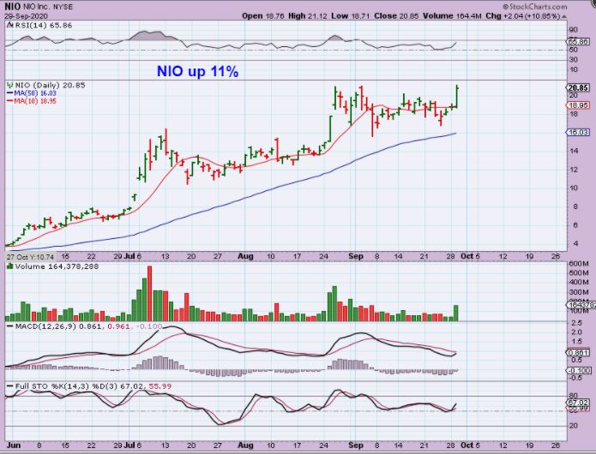The image size is (596, 454).
Task: Click the candlestick icon before NIO (Daily)
Action: 10,85
